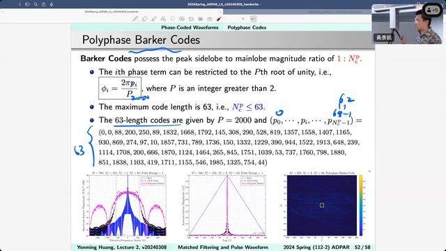Select the eraser tool
The height and width of the screenshot is (251, 446).
[x=144, y=19]
